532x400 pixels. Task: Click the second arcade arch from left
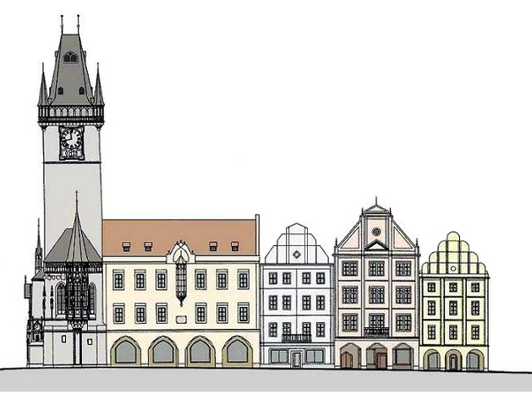[162, 352]
